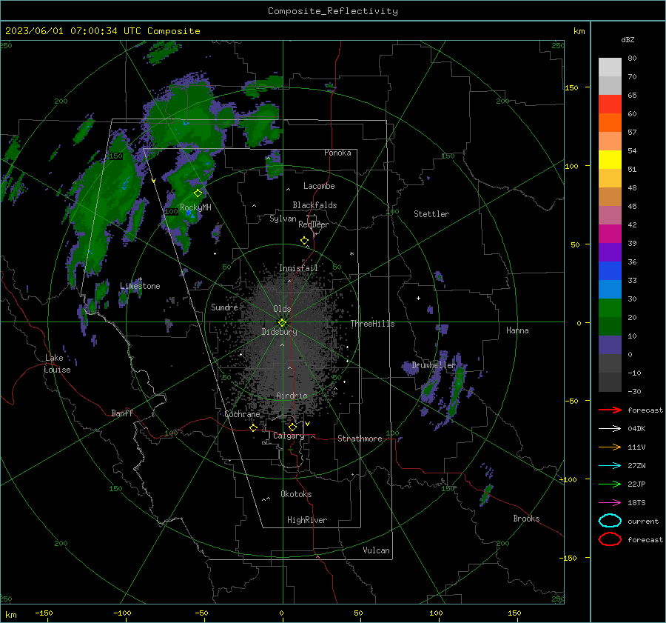
Task: Select the magenta 42-39 dBZ swatch
Action: point(610,234)
